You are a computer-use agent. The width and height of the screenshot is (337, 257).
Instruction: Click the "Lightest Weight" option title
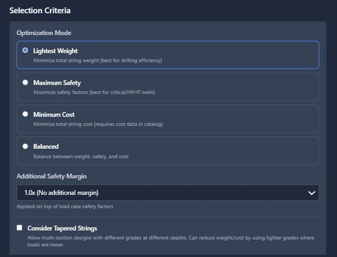(55, 51)
